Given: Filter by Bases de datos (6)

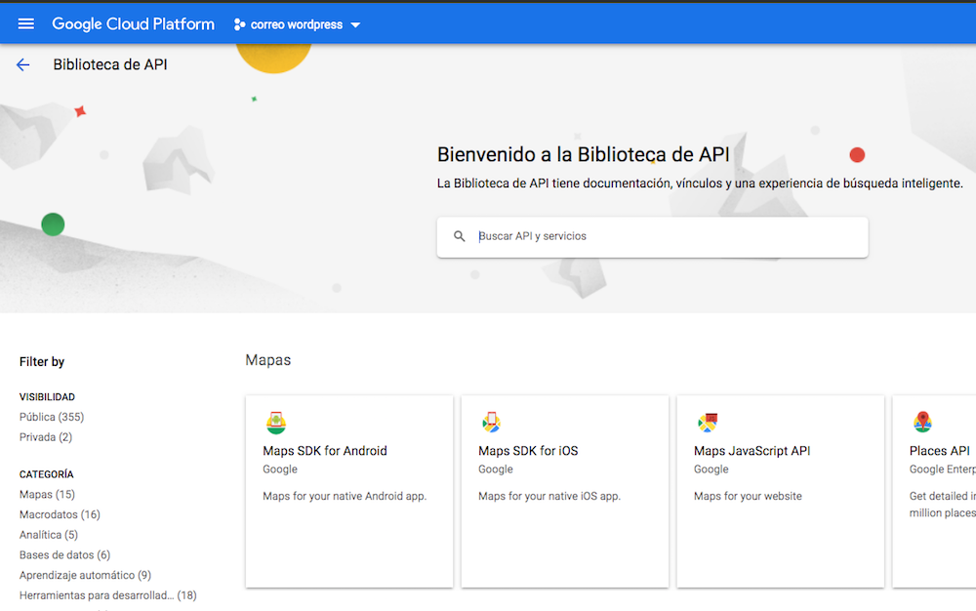Looking at the screenshot, I should tap(64, 555).
